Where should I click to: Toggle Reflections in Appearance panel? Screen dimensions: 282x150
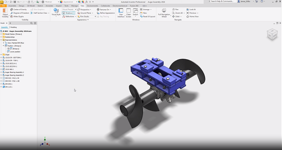pos(68,16)
